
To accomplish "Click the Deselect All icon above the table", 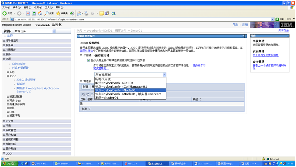I will tap(88, 94).
